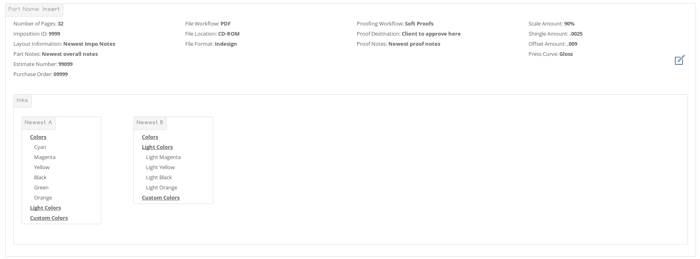This screenshot has height=259, width=700.
Task: Select the Newest A ink tab
Action: click(38, 123)
